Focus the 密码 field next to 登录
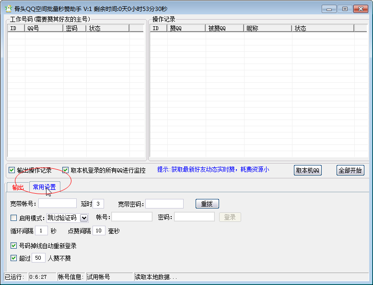The width and height of the screenshot is (373, 285). point(194,217)
